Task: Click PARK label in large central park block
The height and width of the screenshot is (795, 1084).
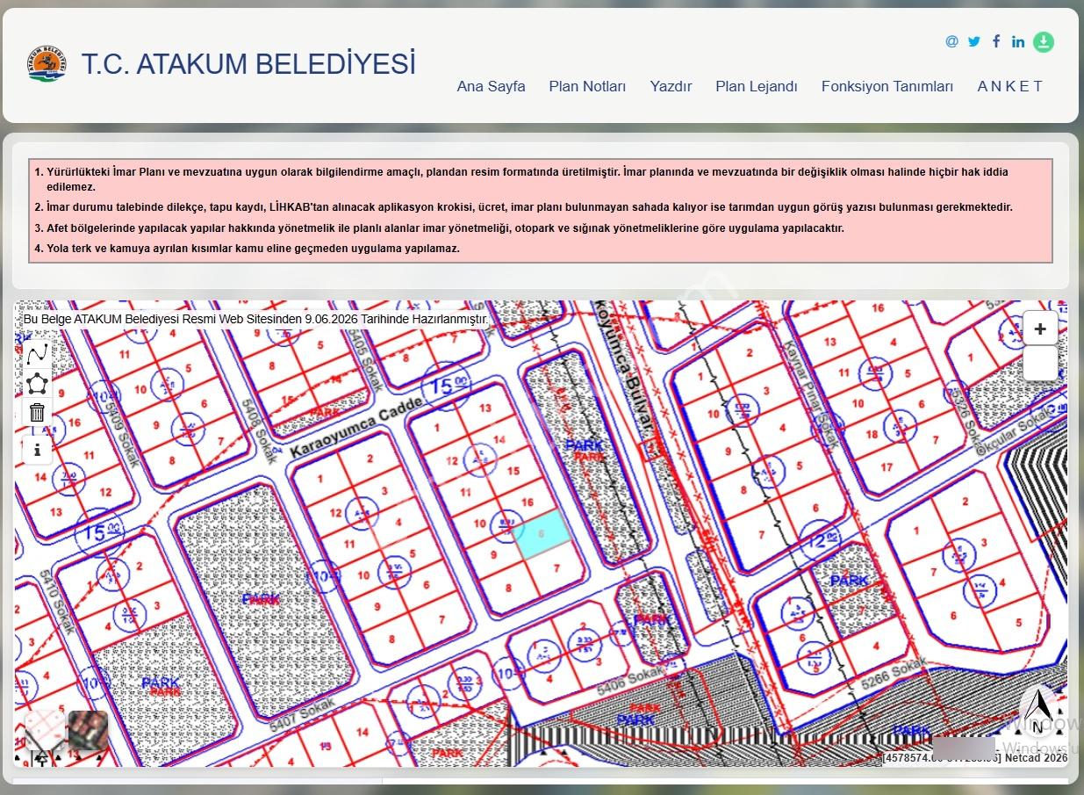Action: click(x=262, y=599)
